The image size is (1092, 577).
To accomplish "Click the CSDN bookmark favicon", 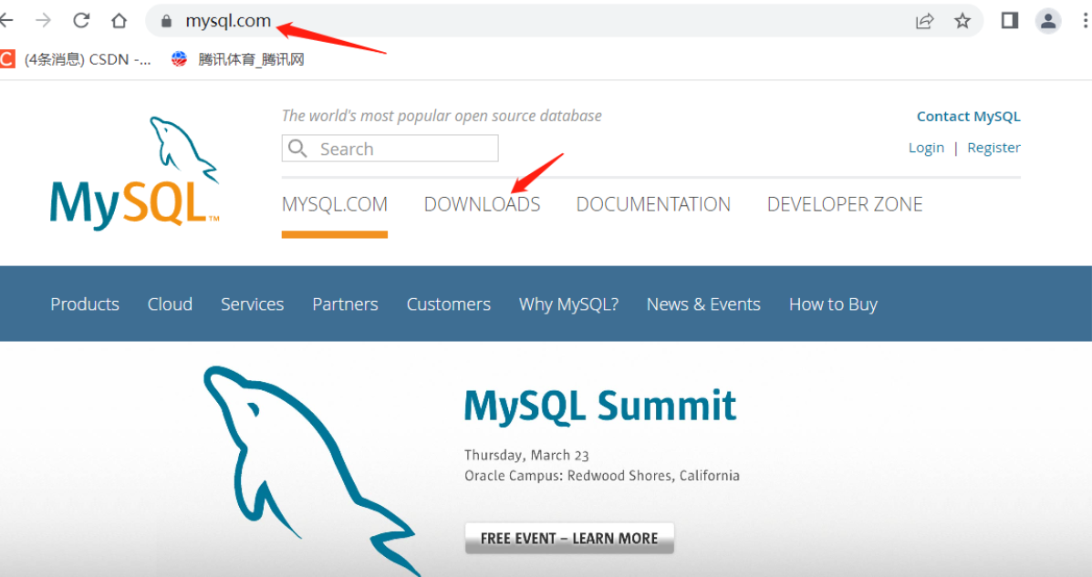I will point(7,59).
